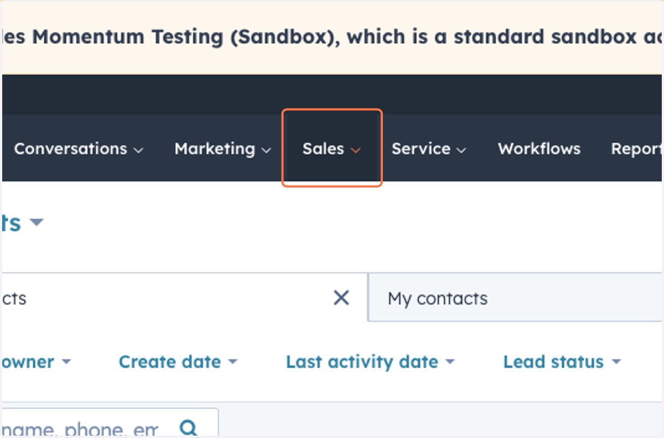Screen dimensions: 664x438
Task: Click the chevron icon next to Conversations
Action: [139, 150]
